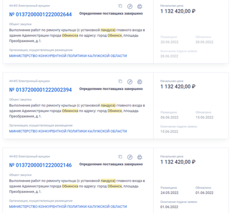Open signature key icon for tender 0137200001222002644
Image resolution: width=233 pixels, height=213 pixels.
pyautogui.click(x=130, y=6)
